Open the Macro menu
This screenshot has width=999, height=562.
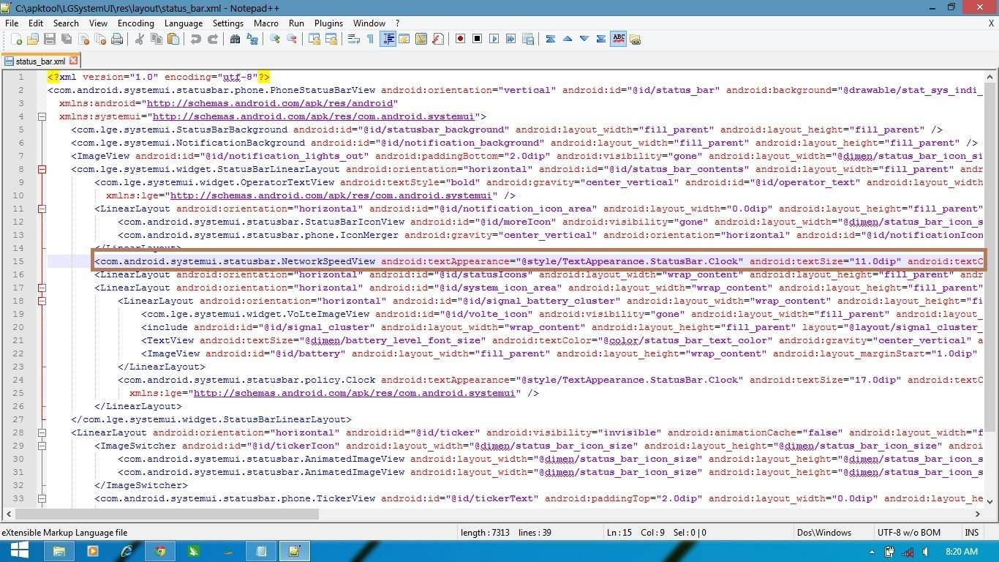(x=266, y=23)
